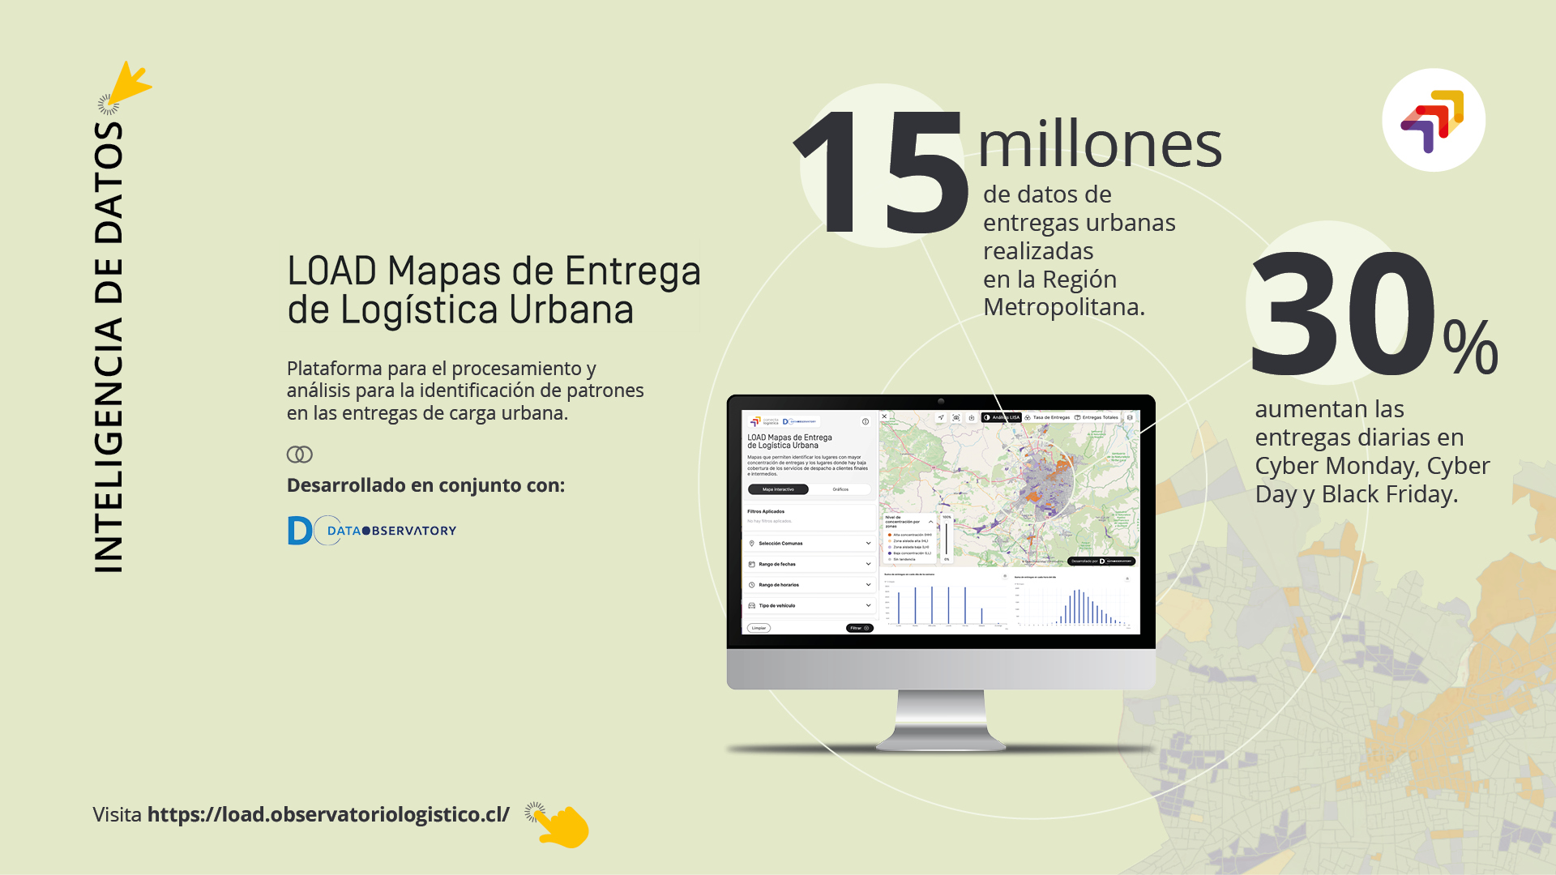Open the layers icon at the map's top-right corner
Image resolution: width=1556 pixels, height=875 pixels.
point(1130,417)
